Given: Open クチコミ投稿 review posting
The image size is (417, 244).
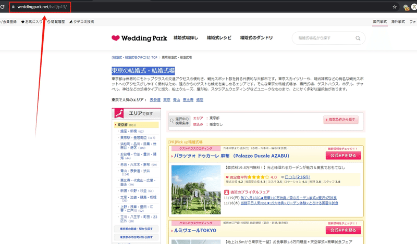Looking at the screenshot, I should point(82,22).
